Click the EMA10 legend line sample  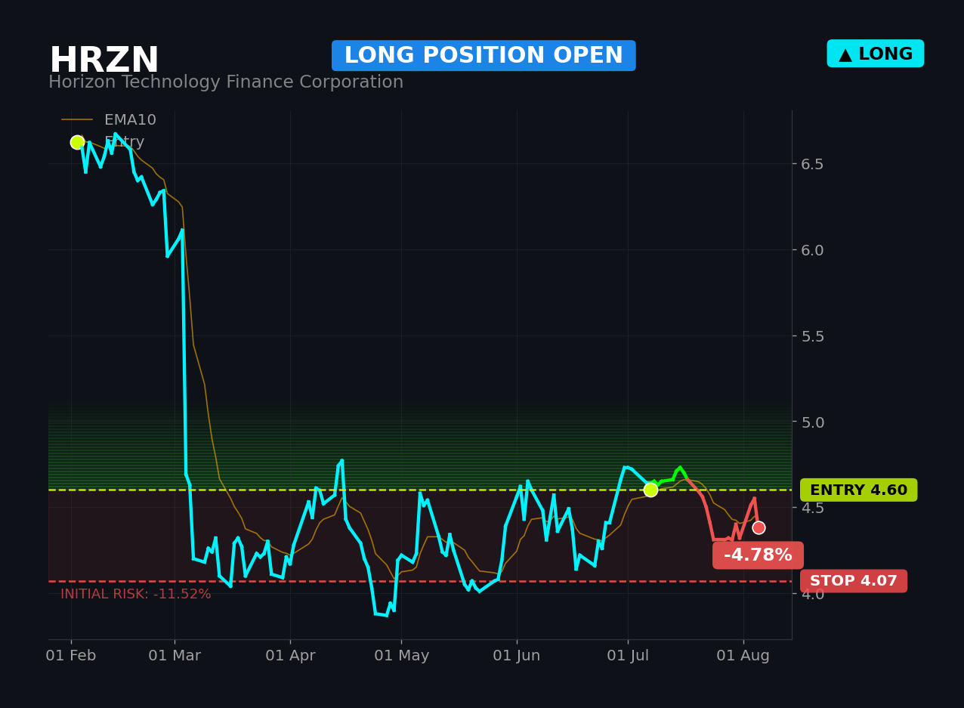77,120
